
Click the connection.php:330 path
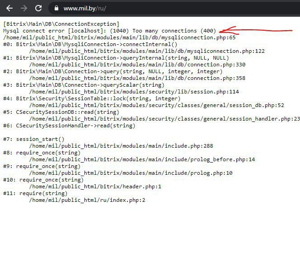[137, 65]
